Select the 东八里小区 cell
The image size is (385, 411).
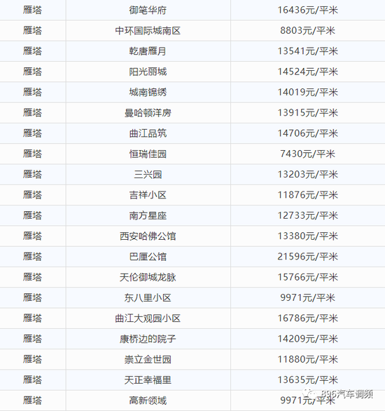click(x=148, y=297)
